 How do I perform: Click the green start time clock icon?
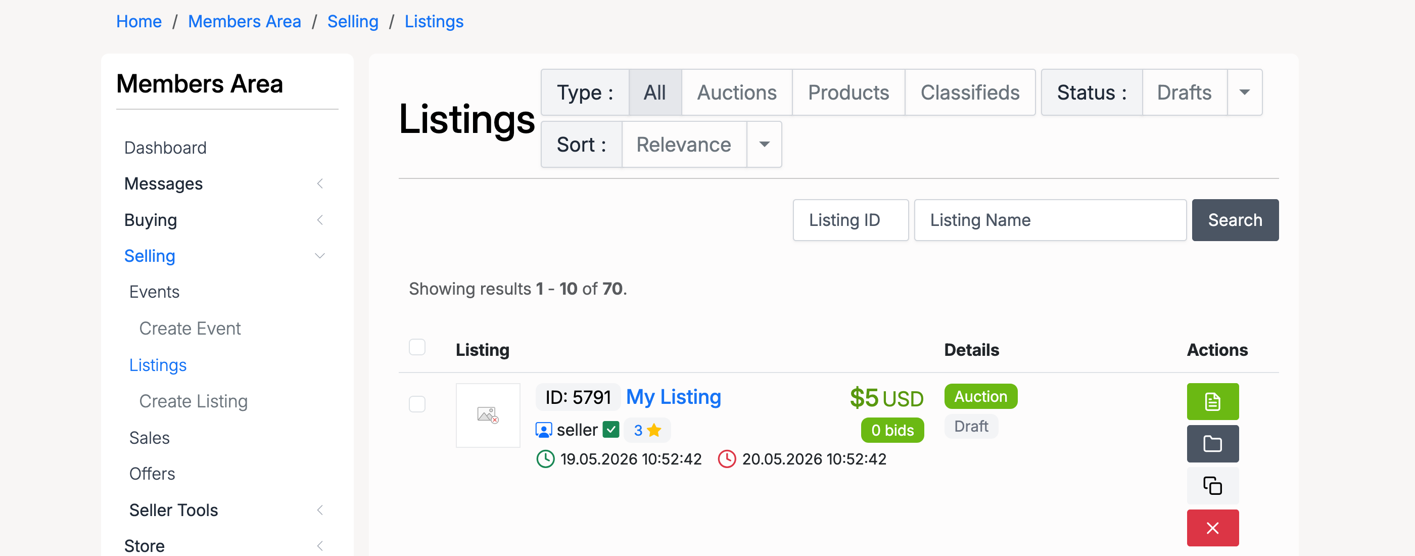(545, 459)
